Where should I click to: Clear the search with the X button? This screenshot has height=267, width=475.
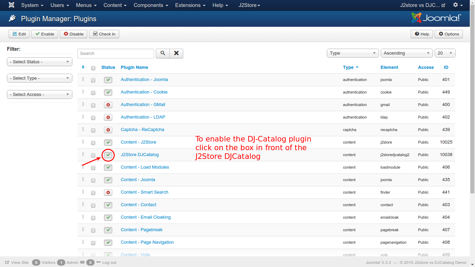click(176, 53)
